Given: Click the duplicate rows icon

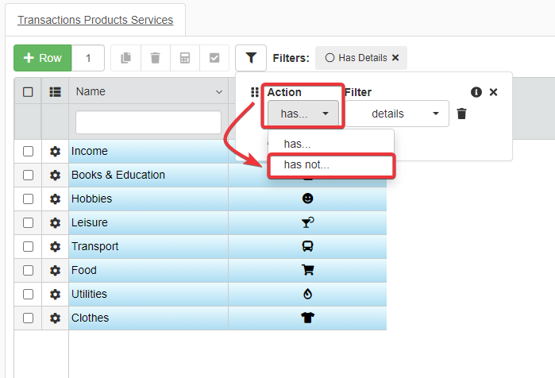Looking at the screenshot, I should coord(125,58).
